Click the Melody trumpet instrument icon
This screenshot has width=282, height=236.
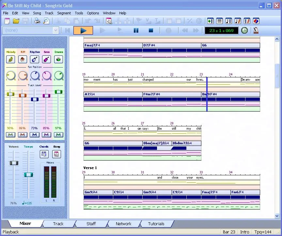click(x=11, y=59)
